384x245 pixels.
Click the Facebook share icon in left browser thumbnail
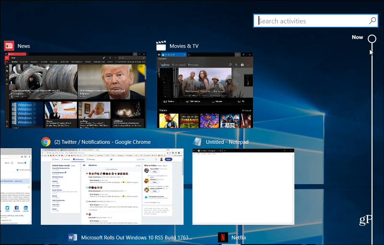(16, 208)
